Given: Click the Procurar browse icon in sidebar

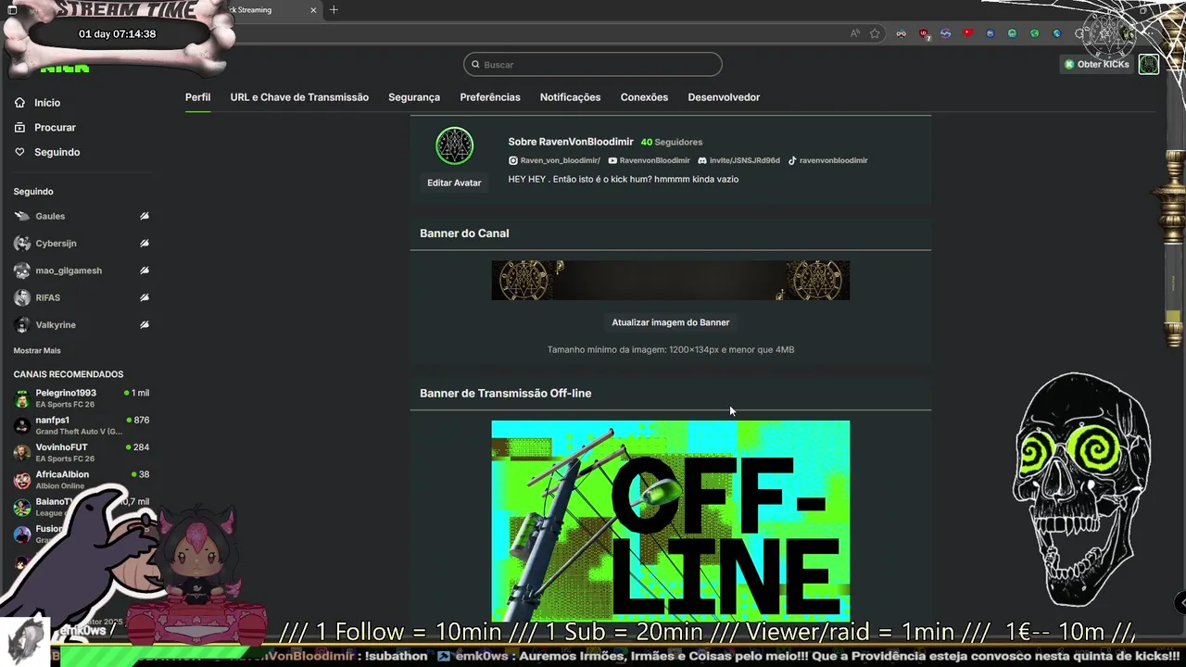Looking at the screenshot, I should click(x=19, y=127).
